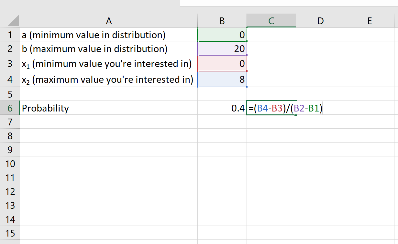Click empty cell D12
Viewport: 398px width, 244px height.
(x=320, y=191)
